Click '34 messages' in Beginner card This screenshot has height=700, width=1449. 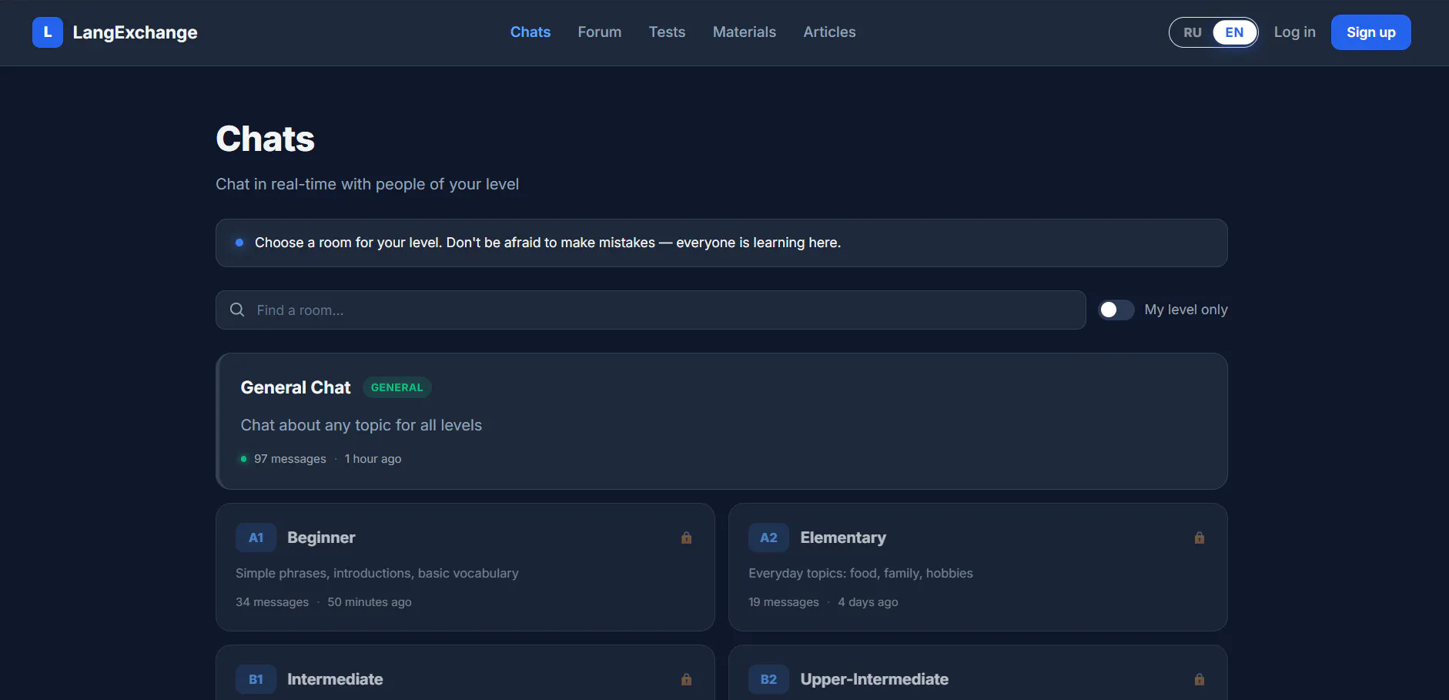272,602
